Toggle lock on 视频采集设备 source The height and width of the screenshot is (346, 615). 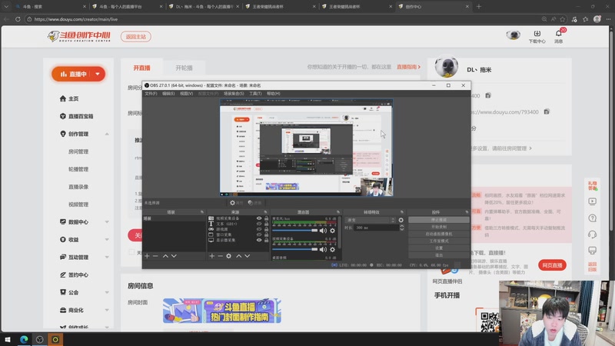(266, 218)
